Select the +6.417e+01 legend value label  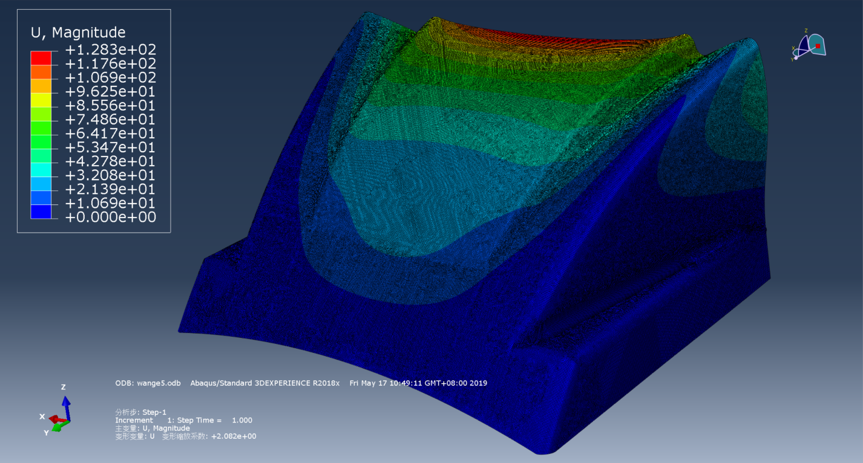tap(110, 133)
